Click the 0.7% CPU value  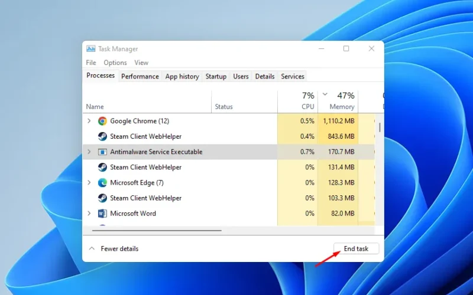(x=307, y=152)
